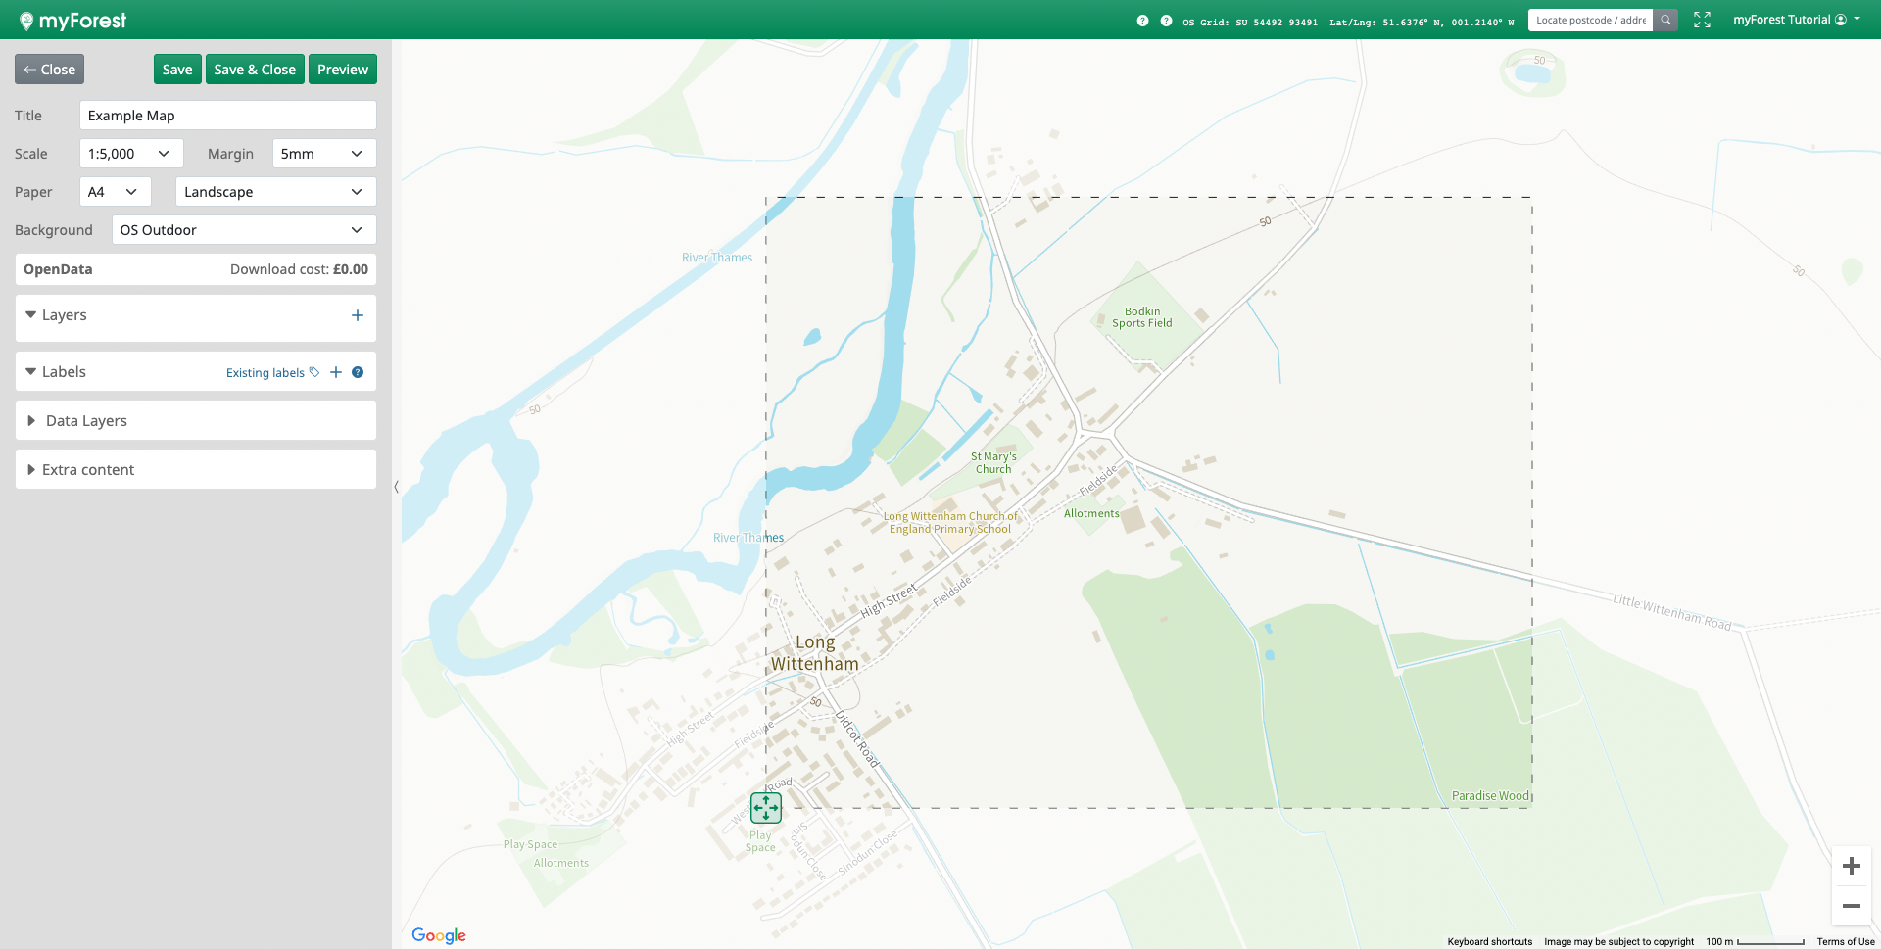
Task: Expand the Extra content section
Action: [87, 470]
